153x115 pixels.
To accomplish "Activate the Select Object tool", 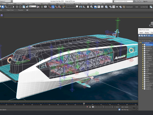I will pyautogui.click(x=3, y=7).
